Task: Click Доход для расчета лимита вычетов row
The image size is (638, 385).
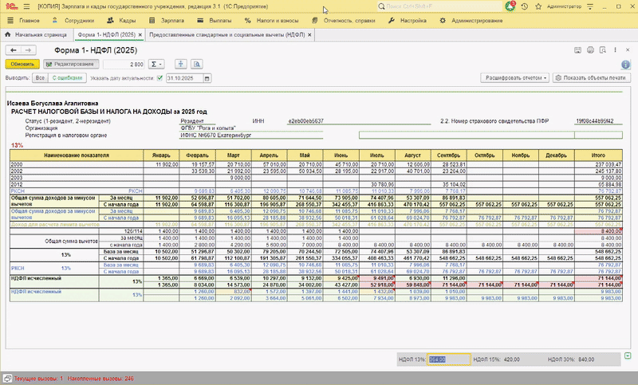Action: click(316, 225)
